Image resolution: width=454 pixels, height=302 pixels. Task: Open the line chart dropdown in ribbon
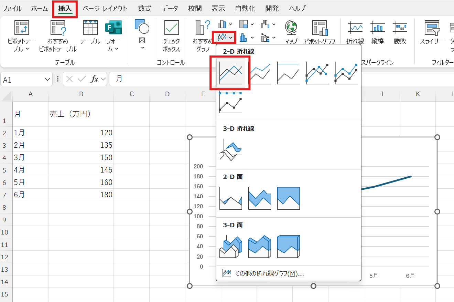225,37
